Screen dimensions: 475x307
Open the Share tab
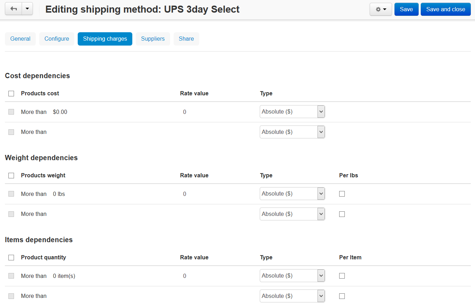pyautogui.click(x=186, y=39)
